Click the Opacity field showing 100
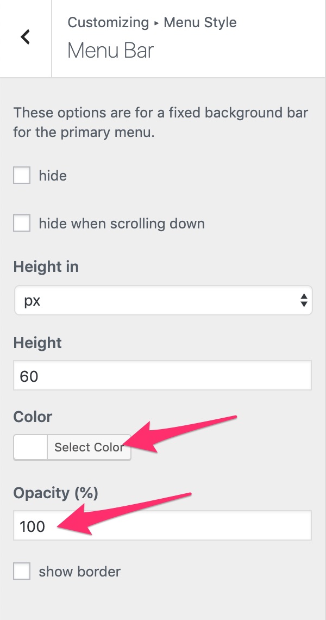Viewport: 326px width, 620px height. [x=162, y=526]
